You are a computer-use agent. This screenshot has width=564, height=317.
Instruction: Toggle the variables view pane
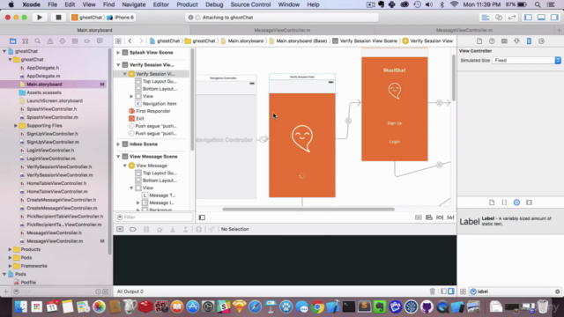444,291
